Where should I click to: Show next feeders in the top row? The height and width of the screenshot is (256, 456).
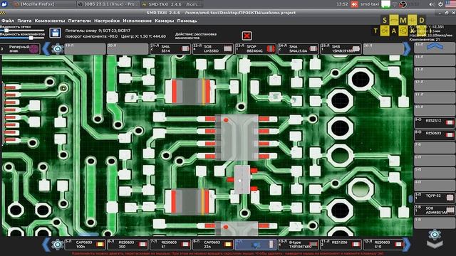(407, 49)
